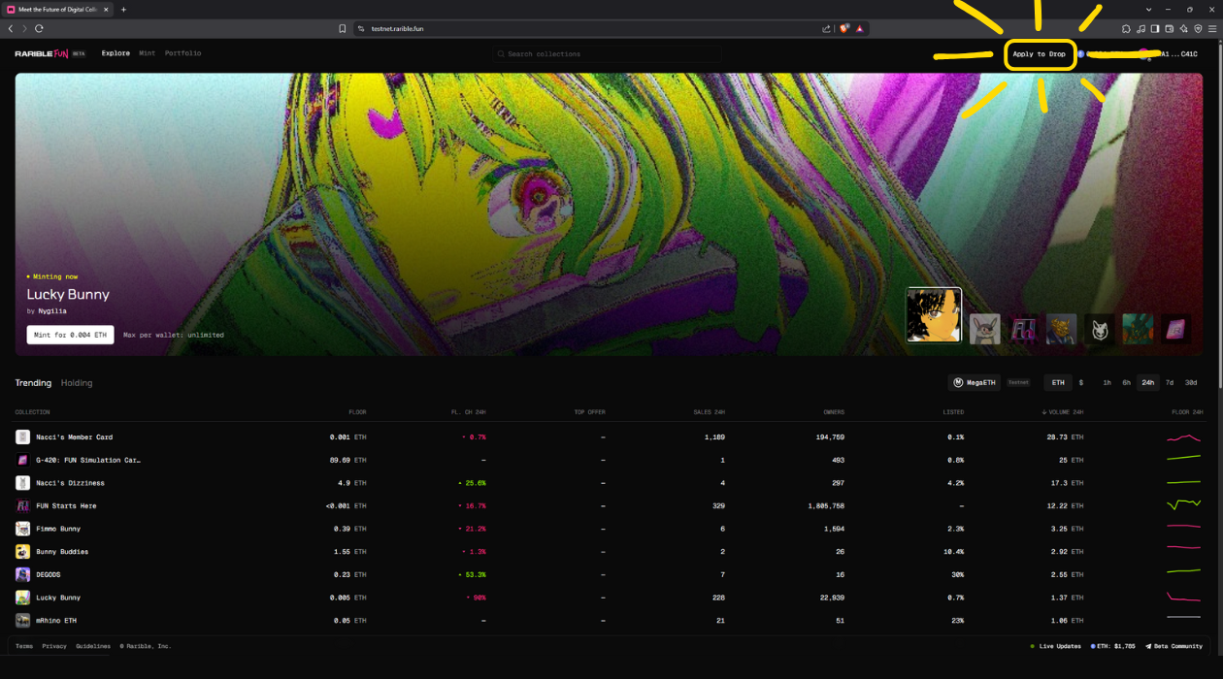Open the Privacy footer link

click(54, 646)
